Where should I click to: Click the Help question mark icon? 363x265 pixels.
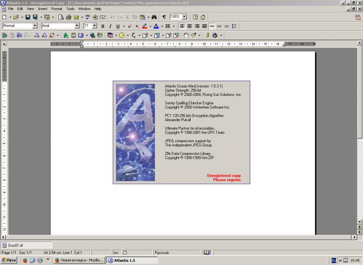196,17
